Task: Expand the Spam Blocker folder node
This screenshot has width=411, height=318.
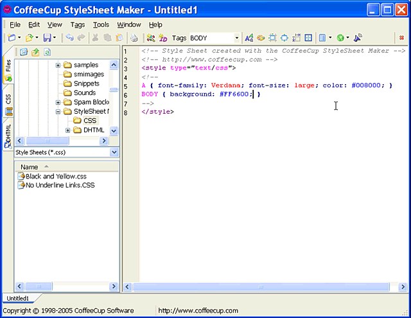Action: coord(58,102)
